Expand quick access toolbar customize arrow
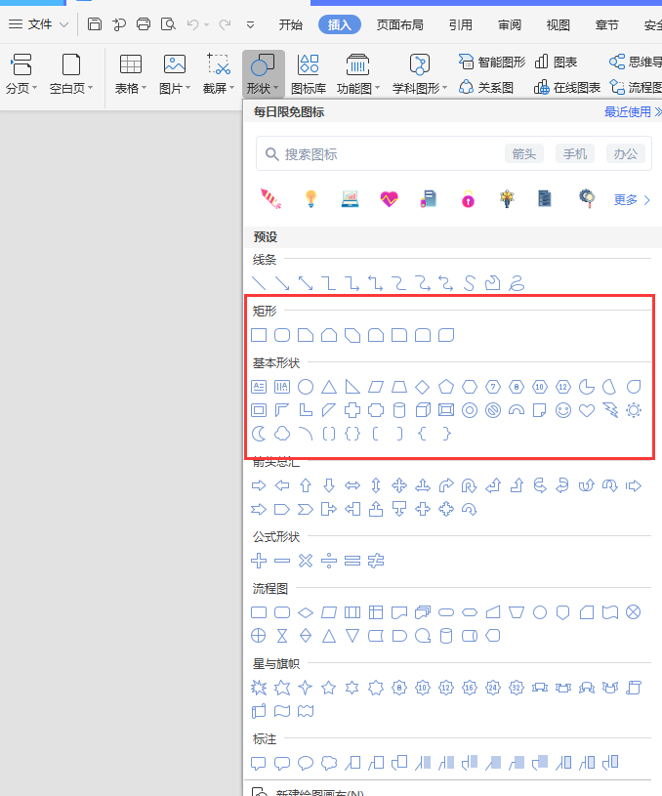Screen dimensions: 662x796 (250, 24)
